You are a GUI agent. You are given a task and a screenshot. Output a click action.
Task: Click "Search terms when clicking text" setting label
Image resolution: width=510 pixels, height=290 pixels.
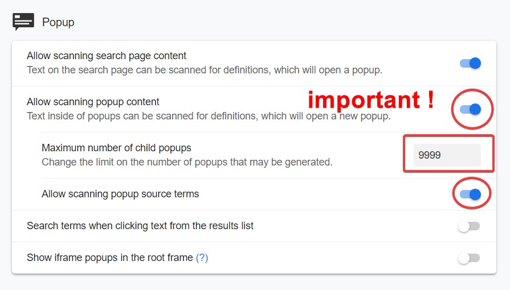tap(140, 226)
